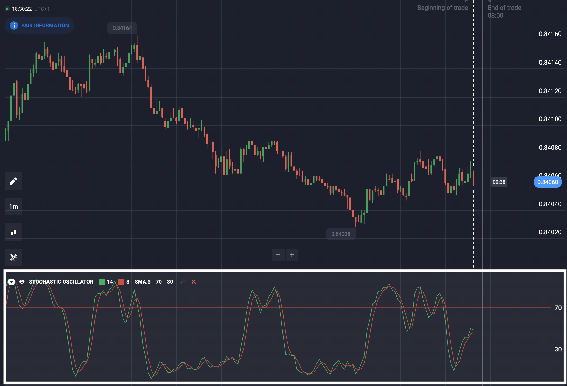The image size is (567, 386).
Task: Edit the Stochastic Oscillator settings
Action: click(182, 282)
